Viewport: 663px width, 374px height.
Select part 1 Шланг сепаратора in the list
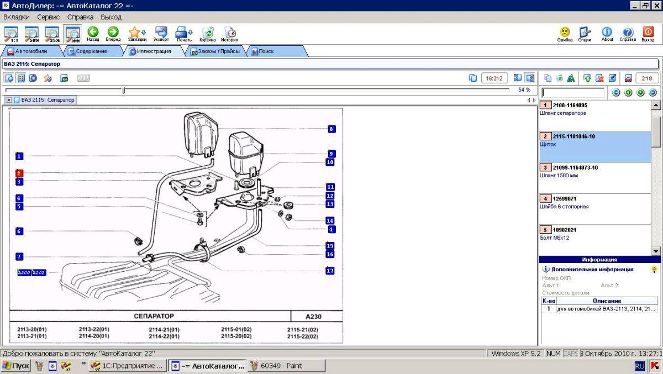pos(595,115)
